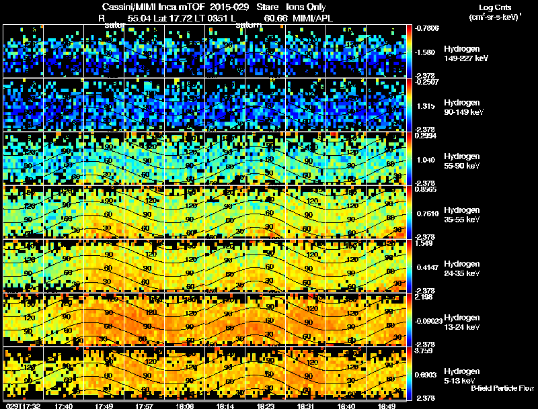Click the L value '60.66'
Image resolution: width=538 pixels, height=409 pixels.
click(276, 18)
